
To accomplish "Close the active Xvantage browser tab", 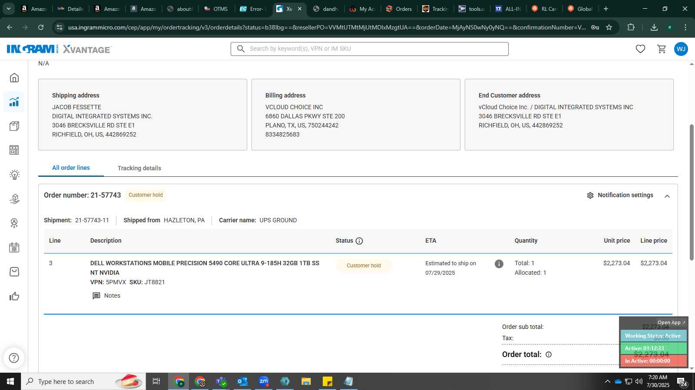I will pos(300,9).
